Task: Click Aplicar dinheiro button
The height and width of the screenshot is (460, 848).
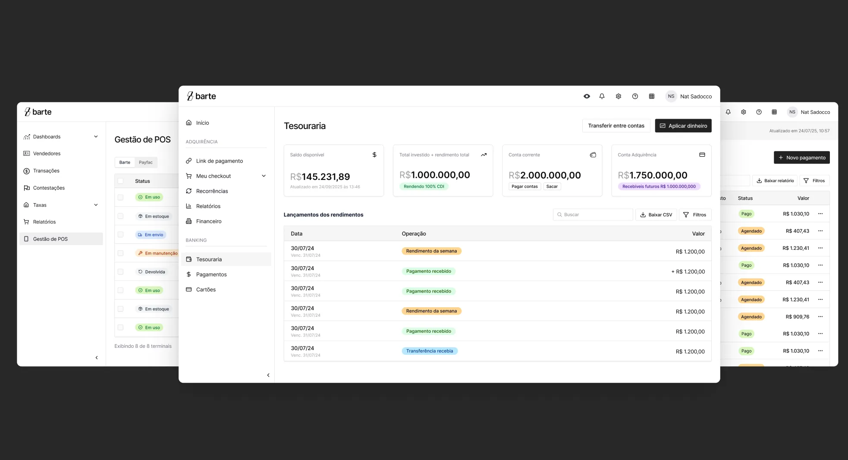Action: click(x=683, y=126)
